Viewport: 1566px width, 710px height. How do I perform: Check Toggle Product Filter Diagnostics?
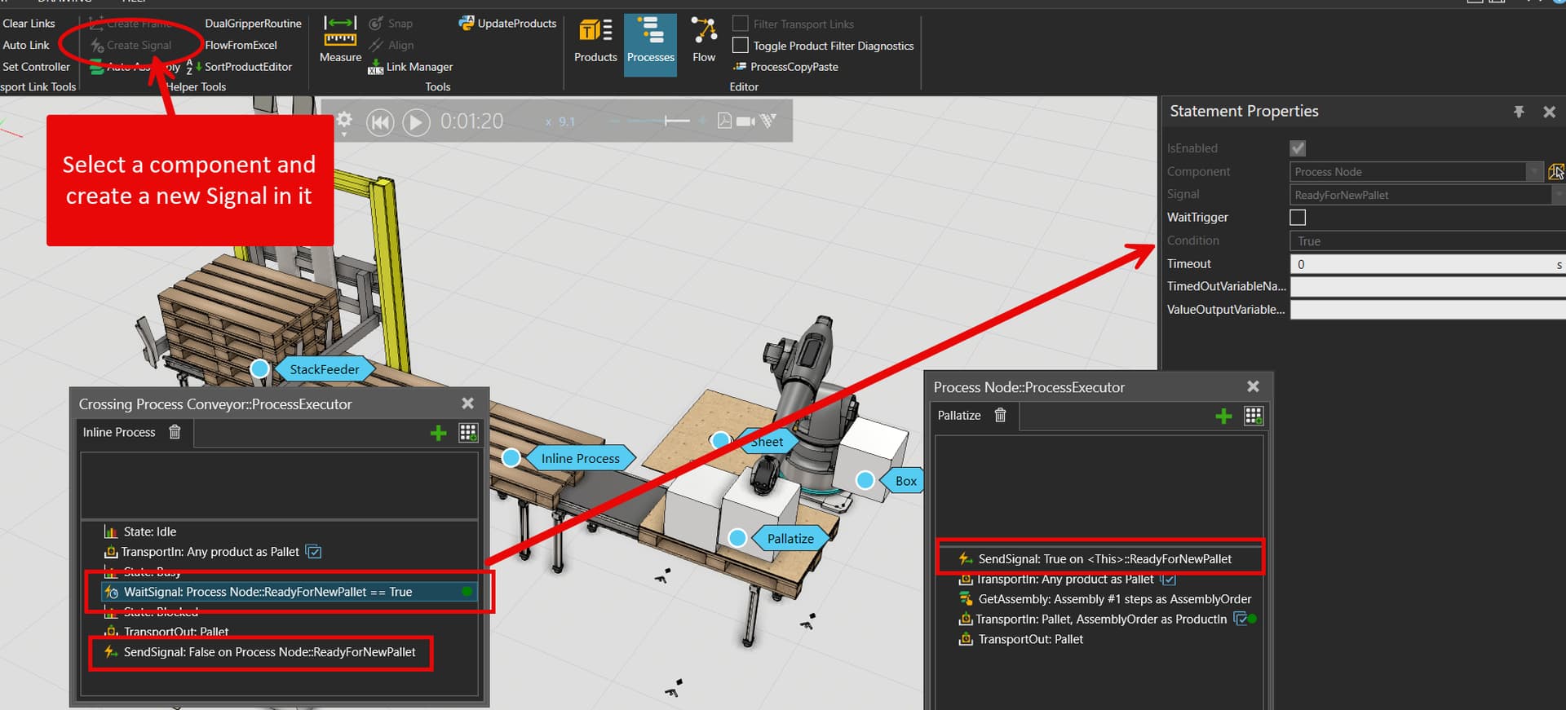click(x=741, y=46)
